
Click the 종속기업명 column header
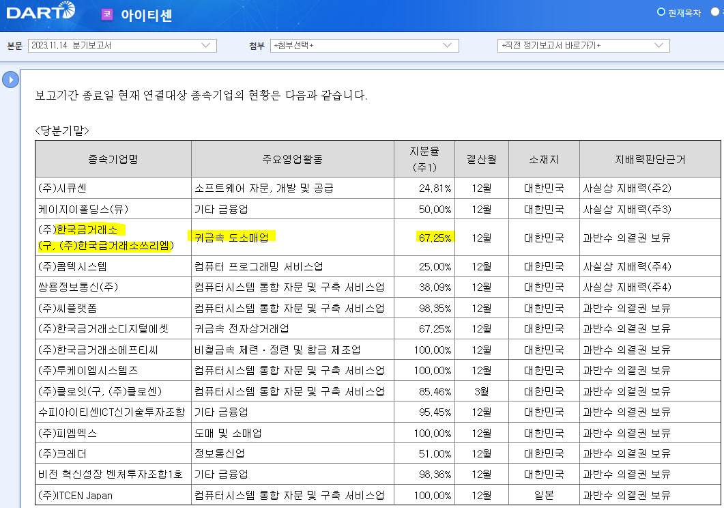(x=113, y=159)
